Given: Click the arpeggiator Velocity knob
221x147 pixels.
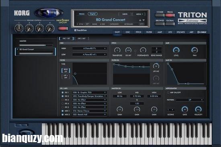Looking at the screenshot, I should coord(198,109).
